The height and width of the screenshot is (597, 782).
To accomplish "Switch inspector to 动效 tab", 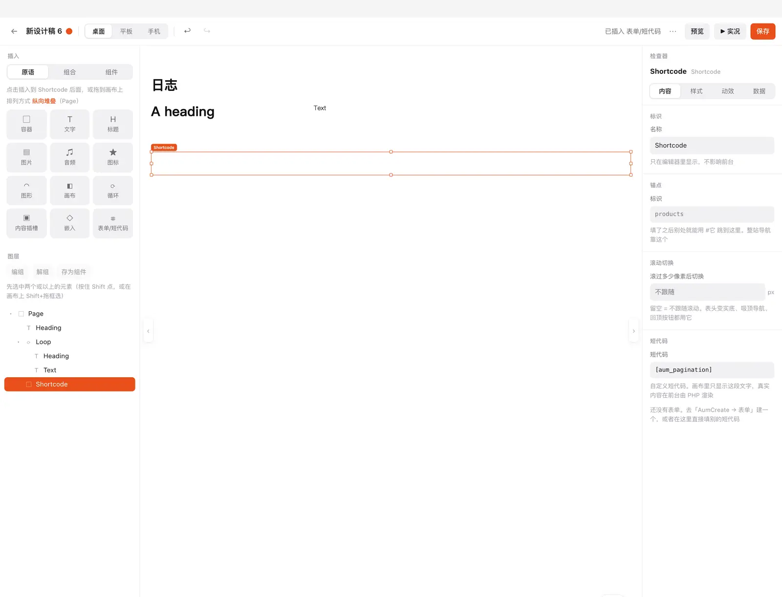I will [728, 91].
